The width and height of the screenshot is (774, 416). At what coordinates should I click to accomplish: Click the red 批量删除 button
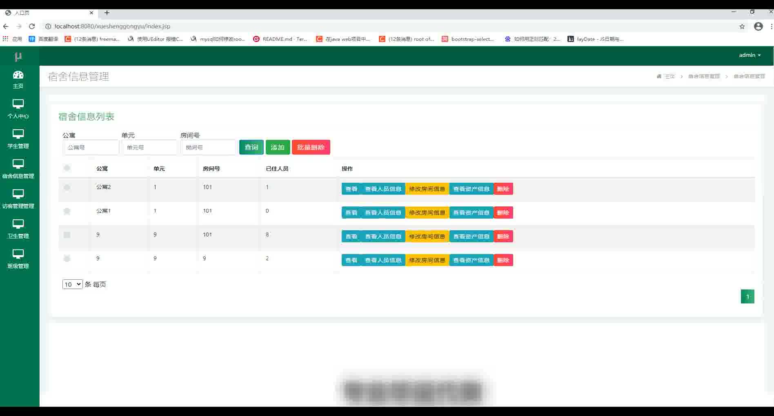tap(311, 147)
